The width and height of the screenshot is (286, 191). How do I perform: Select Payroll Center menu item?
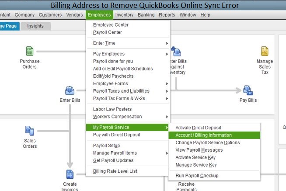pyautogui.click(x=128, y=32)
